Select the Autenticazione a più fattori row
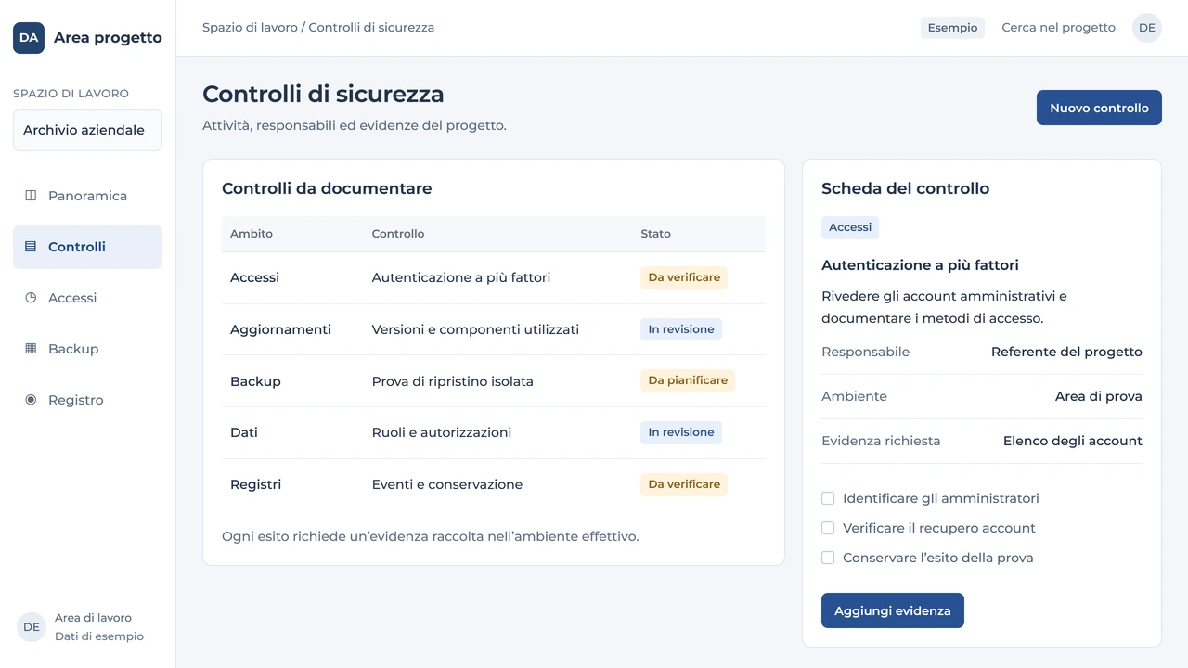The height and width of the screenshot is (668, 1188). coord(494,277)
